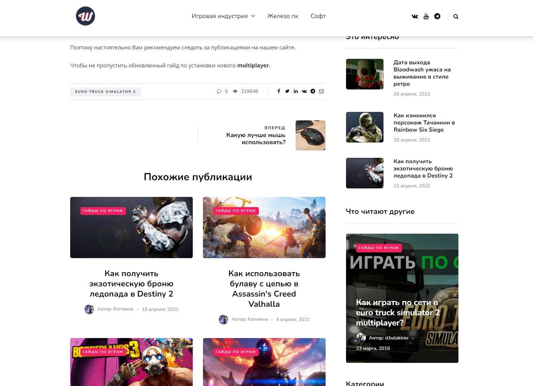Click ГАЙДЫ ПО ИГРАМ badge in sidebar card

coord(379,248)
